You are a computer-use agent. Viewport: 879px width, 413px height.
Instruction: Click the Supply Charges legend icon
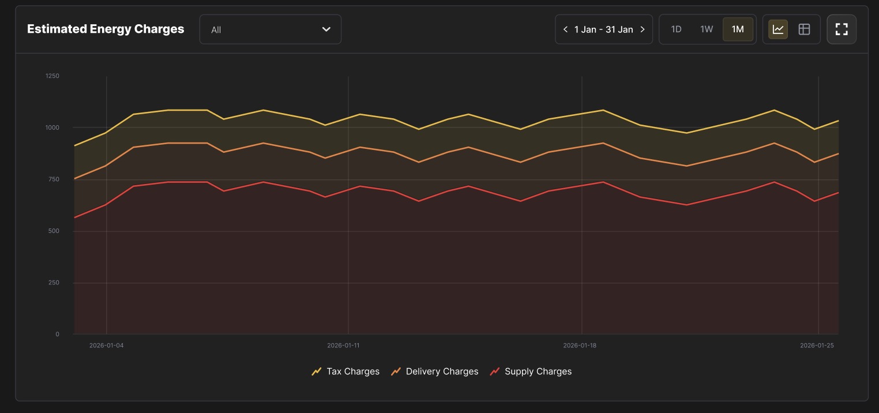click(x=494, y=371)
